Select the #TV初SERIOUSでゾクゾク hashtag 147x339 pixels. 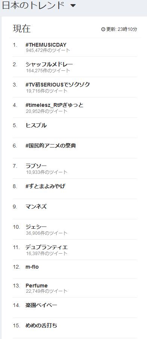[x=58, y=85]
